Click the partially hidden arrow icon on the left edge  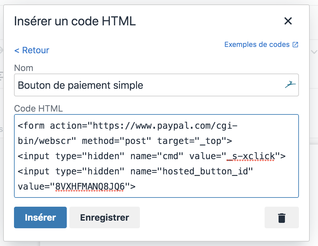coord(1,50)
